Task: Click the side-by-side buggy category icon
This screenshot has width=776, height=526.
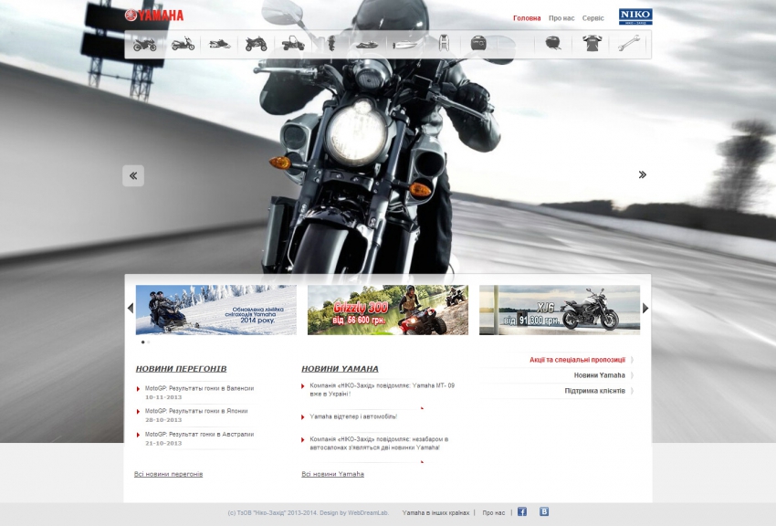Action: point(293,43)
